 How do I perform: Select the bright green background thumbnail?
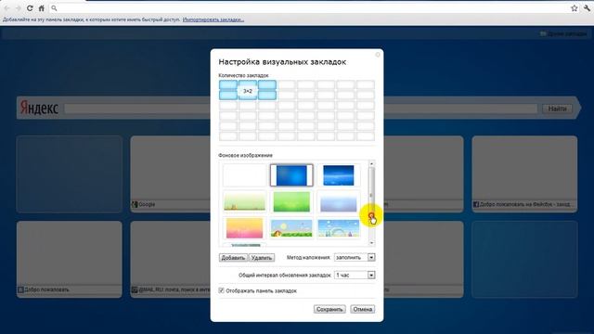pos(291,201)
